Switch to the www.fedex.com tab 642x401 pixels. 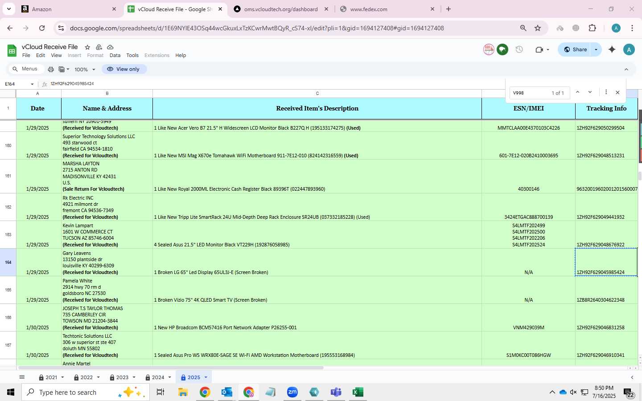(387, 9)
